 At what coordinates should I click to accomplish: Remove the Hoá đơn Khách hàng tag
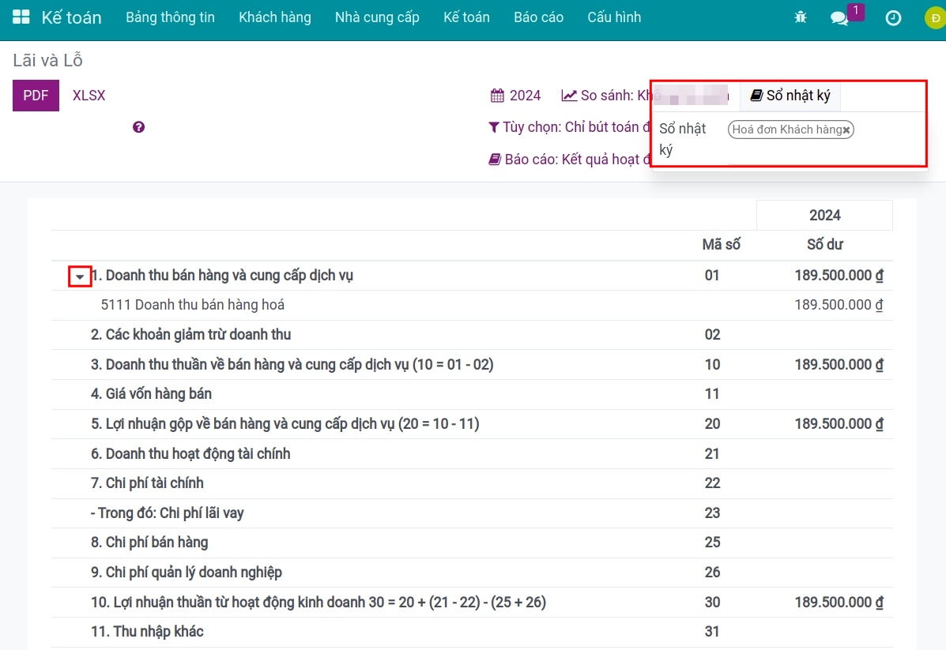coord(846,130)
